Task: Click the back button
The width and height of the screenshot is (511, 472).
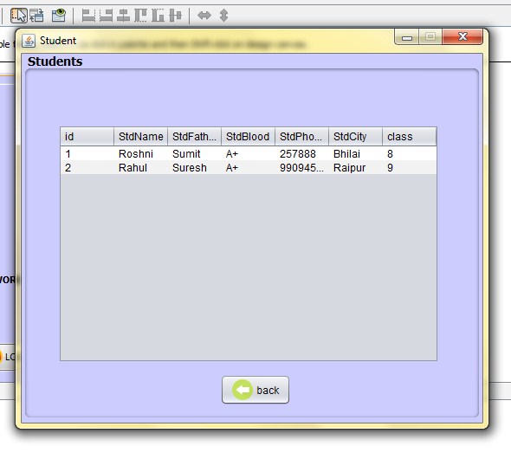Action: 255,390
